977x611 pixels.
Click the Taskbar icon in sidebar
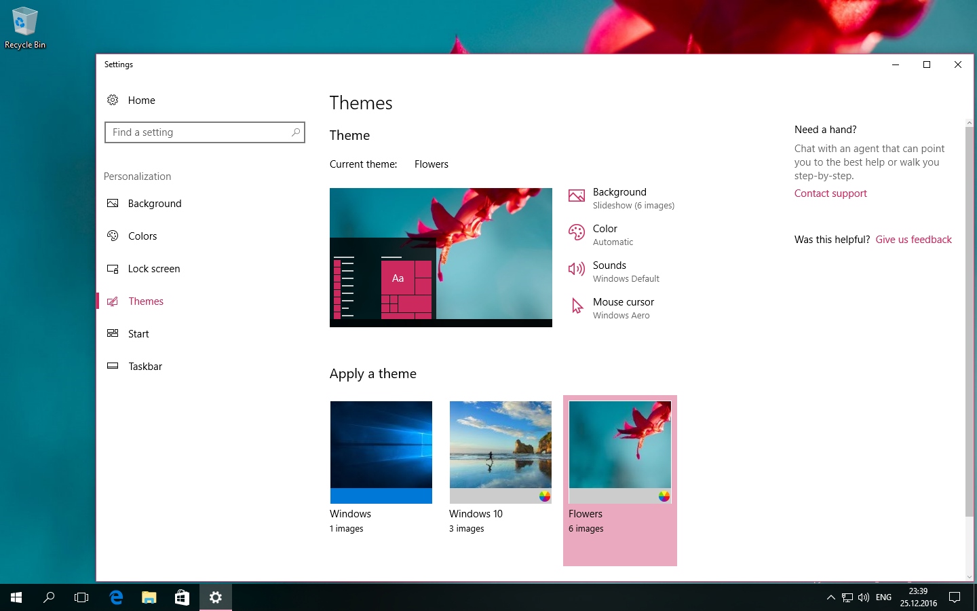coord(113,367)
